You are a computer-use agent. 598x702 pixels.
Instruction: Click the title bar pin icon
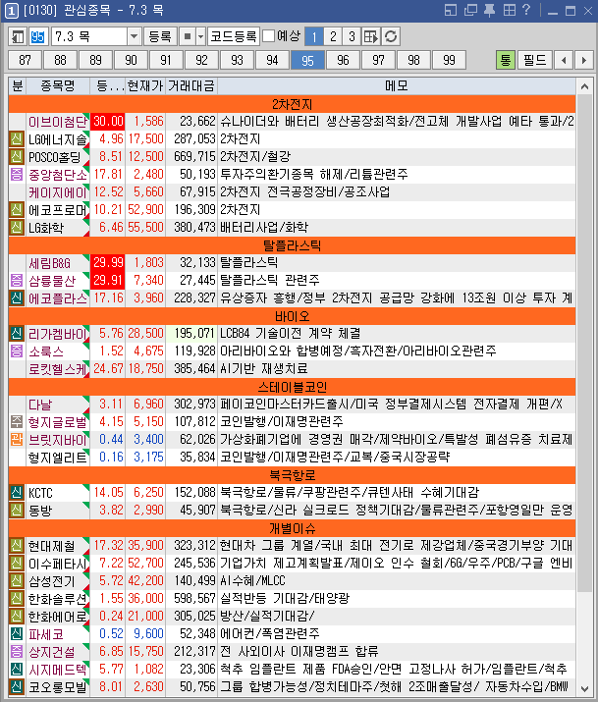tap(490, 10)
